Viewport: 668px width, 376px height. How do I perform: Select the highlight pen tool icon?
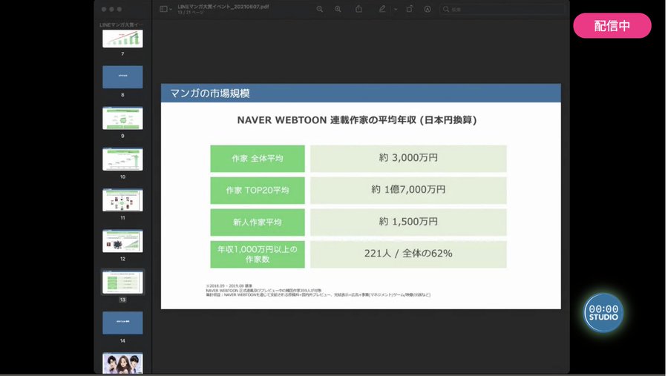click(x=382, y=9)
